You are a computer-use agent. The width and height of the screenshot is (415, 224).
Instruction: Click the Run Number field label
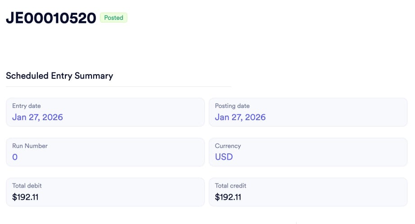point(30,146)
